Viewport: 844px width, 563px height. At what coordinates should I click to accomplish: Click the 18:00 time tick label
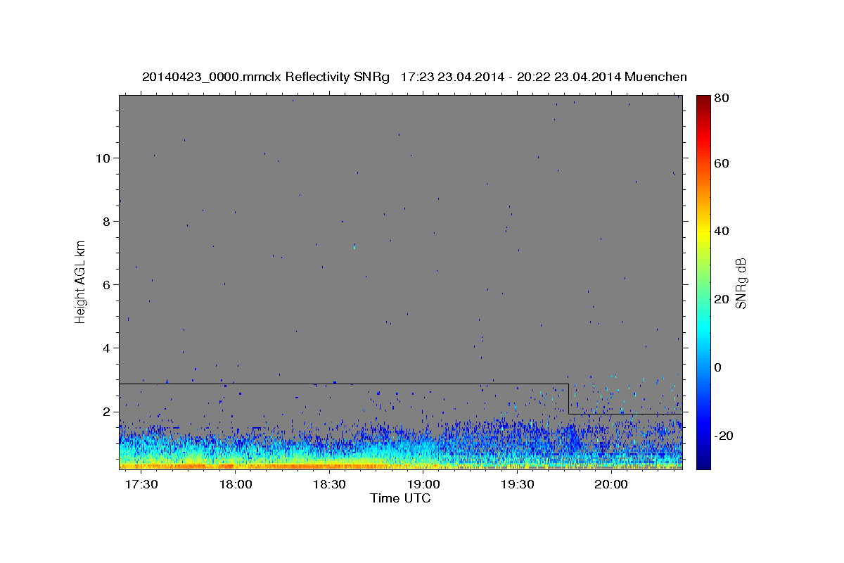click(x=236, y=485)
